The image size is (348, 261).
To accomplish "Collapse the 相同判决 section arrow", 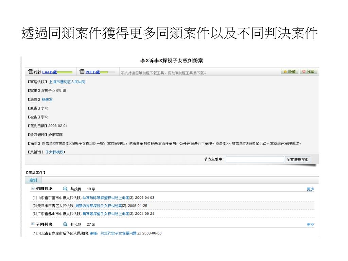I will pos(33,188).
